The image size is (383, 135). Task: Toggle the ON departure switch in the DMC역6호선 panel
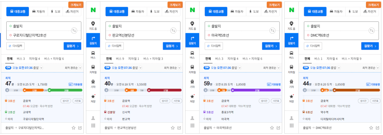306,68
